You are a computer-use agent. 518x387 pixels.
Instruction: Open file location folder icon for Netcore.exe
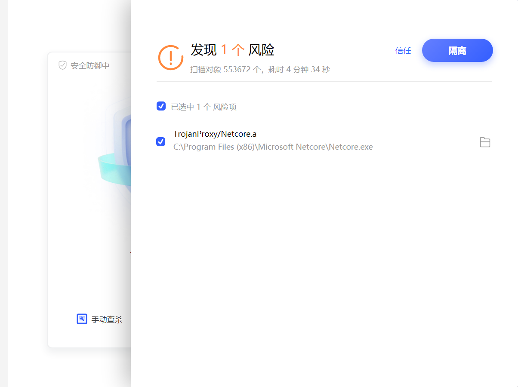[485, 142]
